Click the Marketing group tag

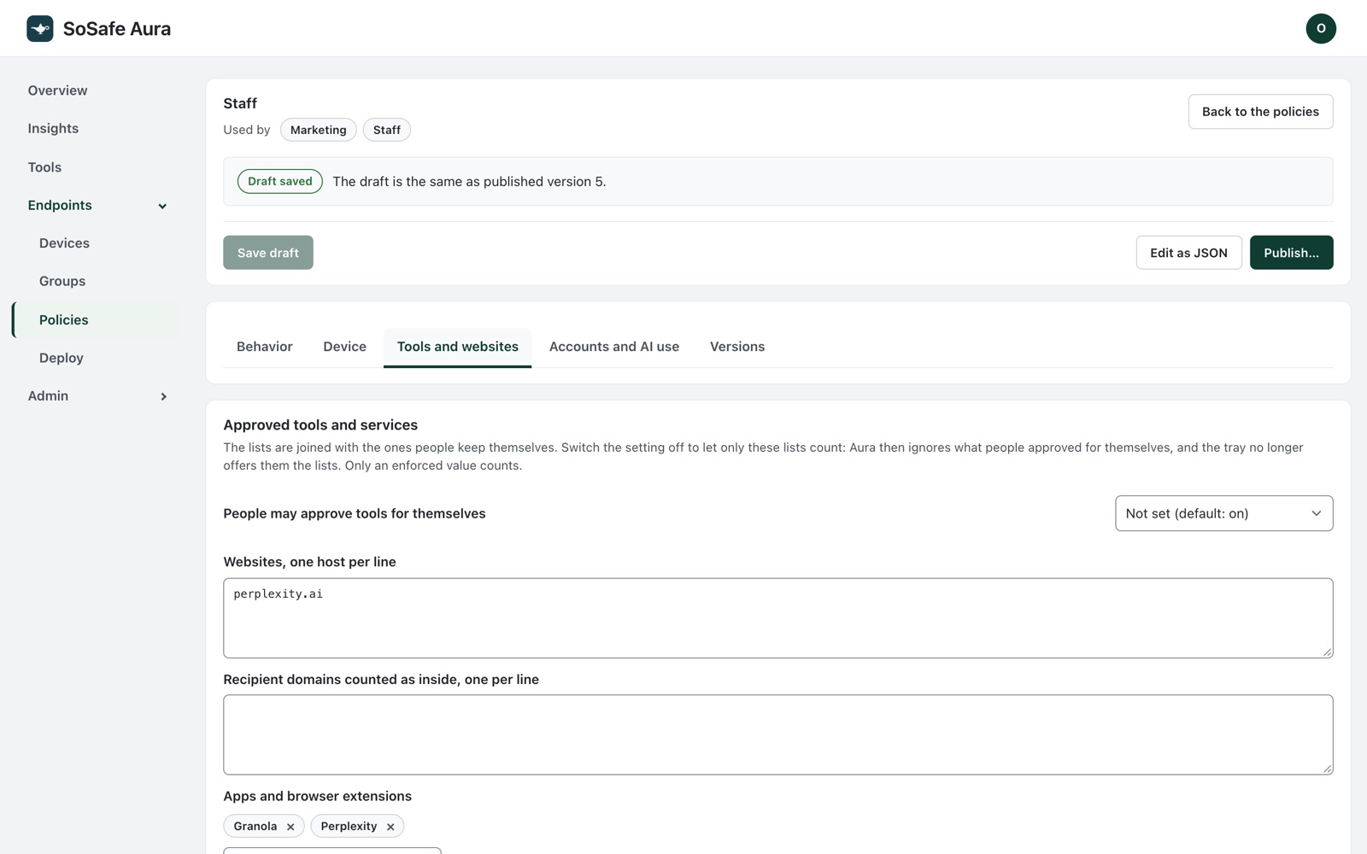click(x=319, y=130)
